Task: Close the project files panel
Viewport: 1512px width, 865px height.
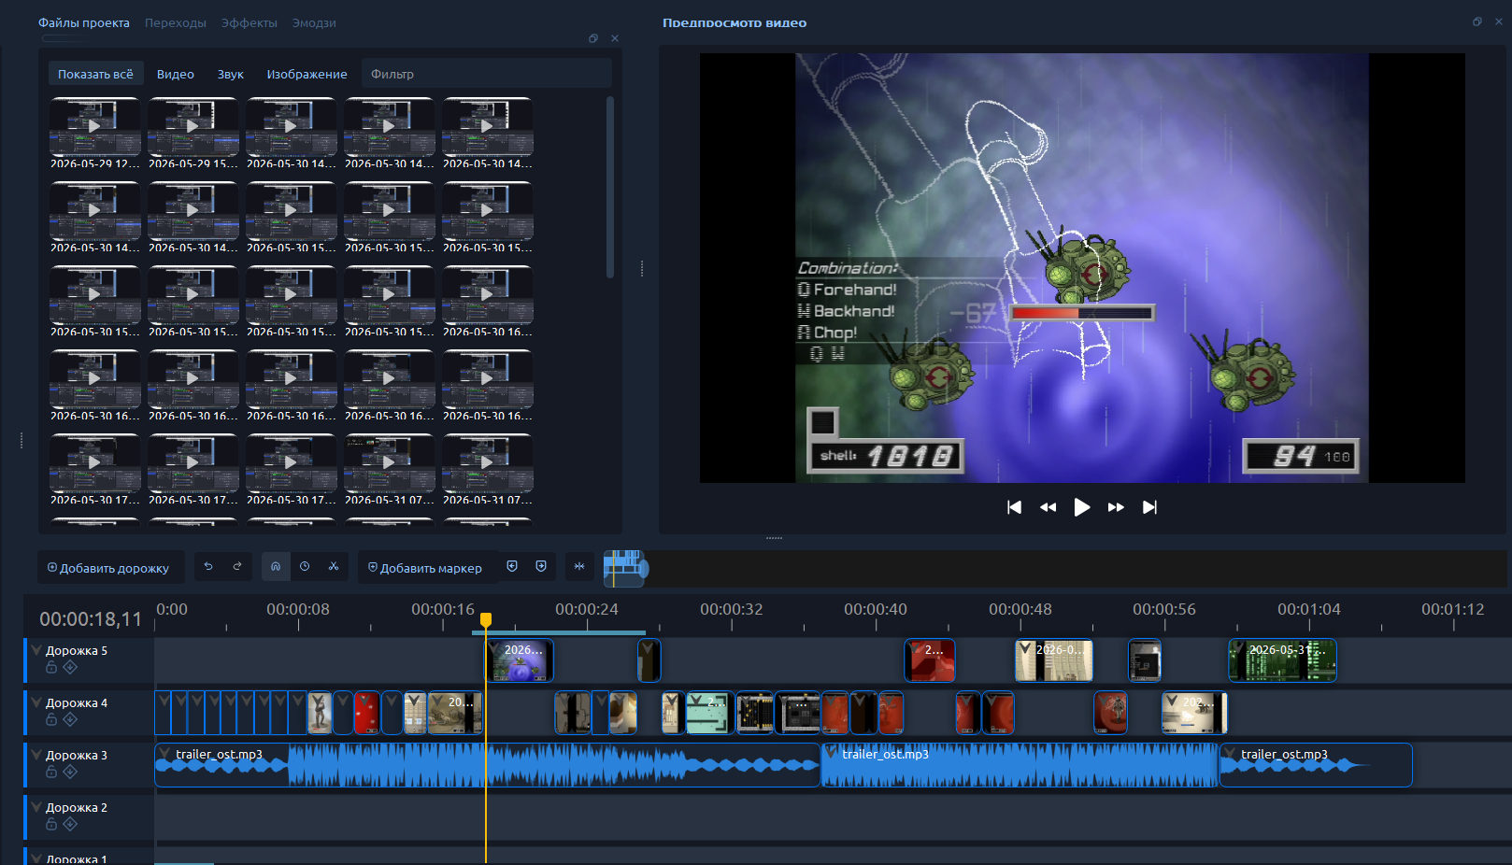Action: click(615, 38)
